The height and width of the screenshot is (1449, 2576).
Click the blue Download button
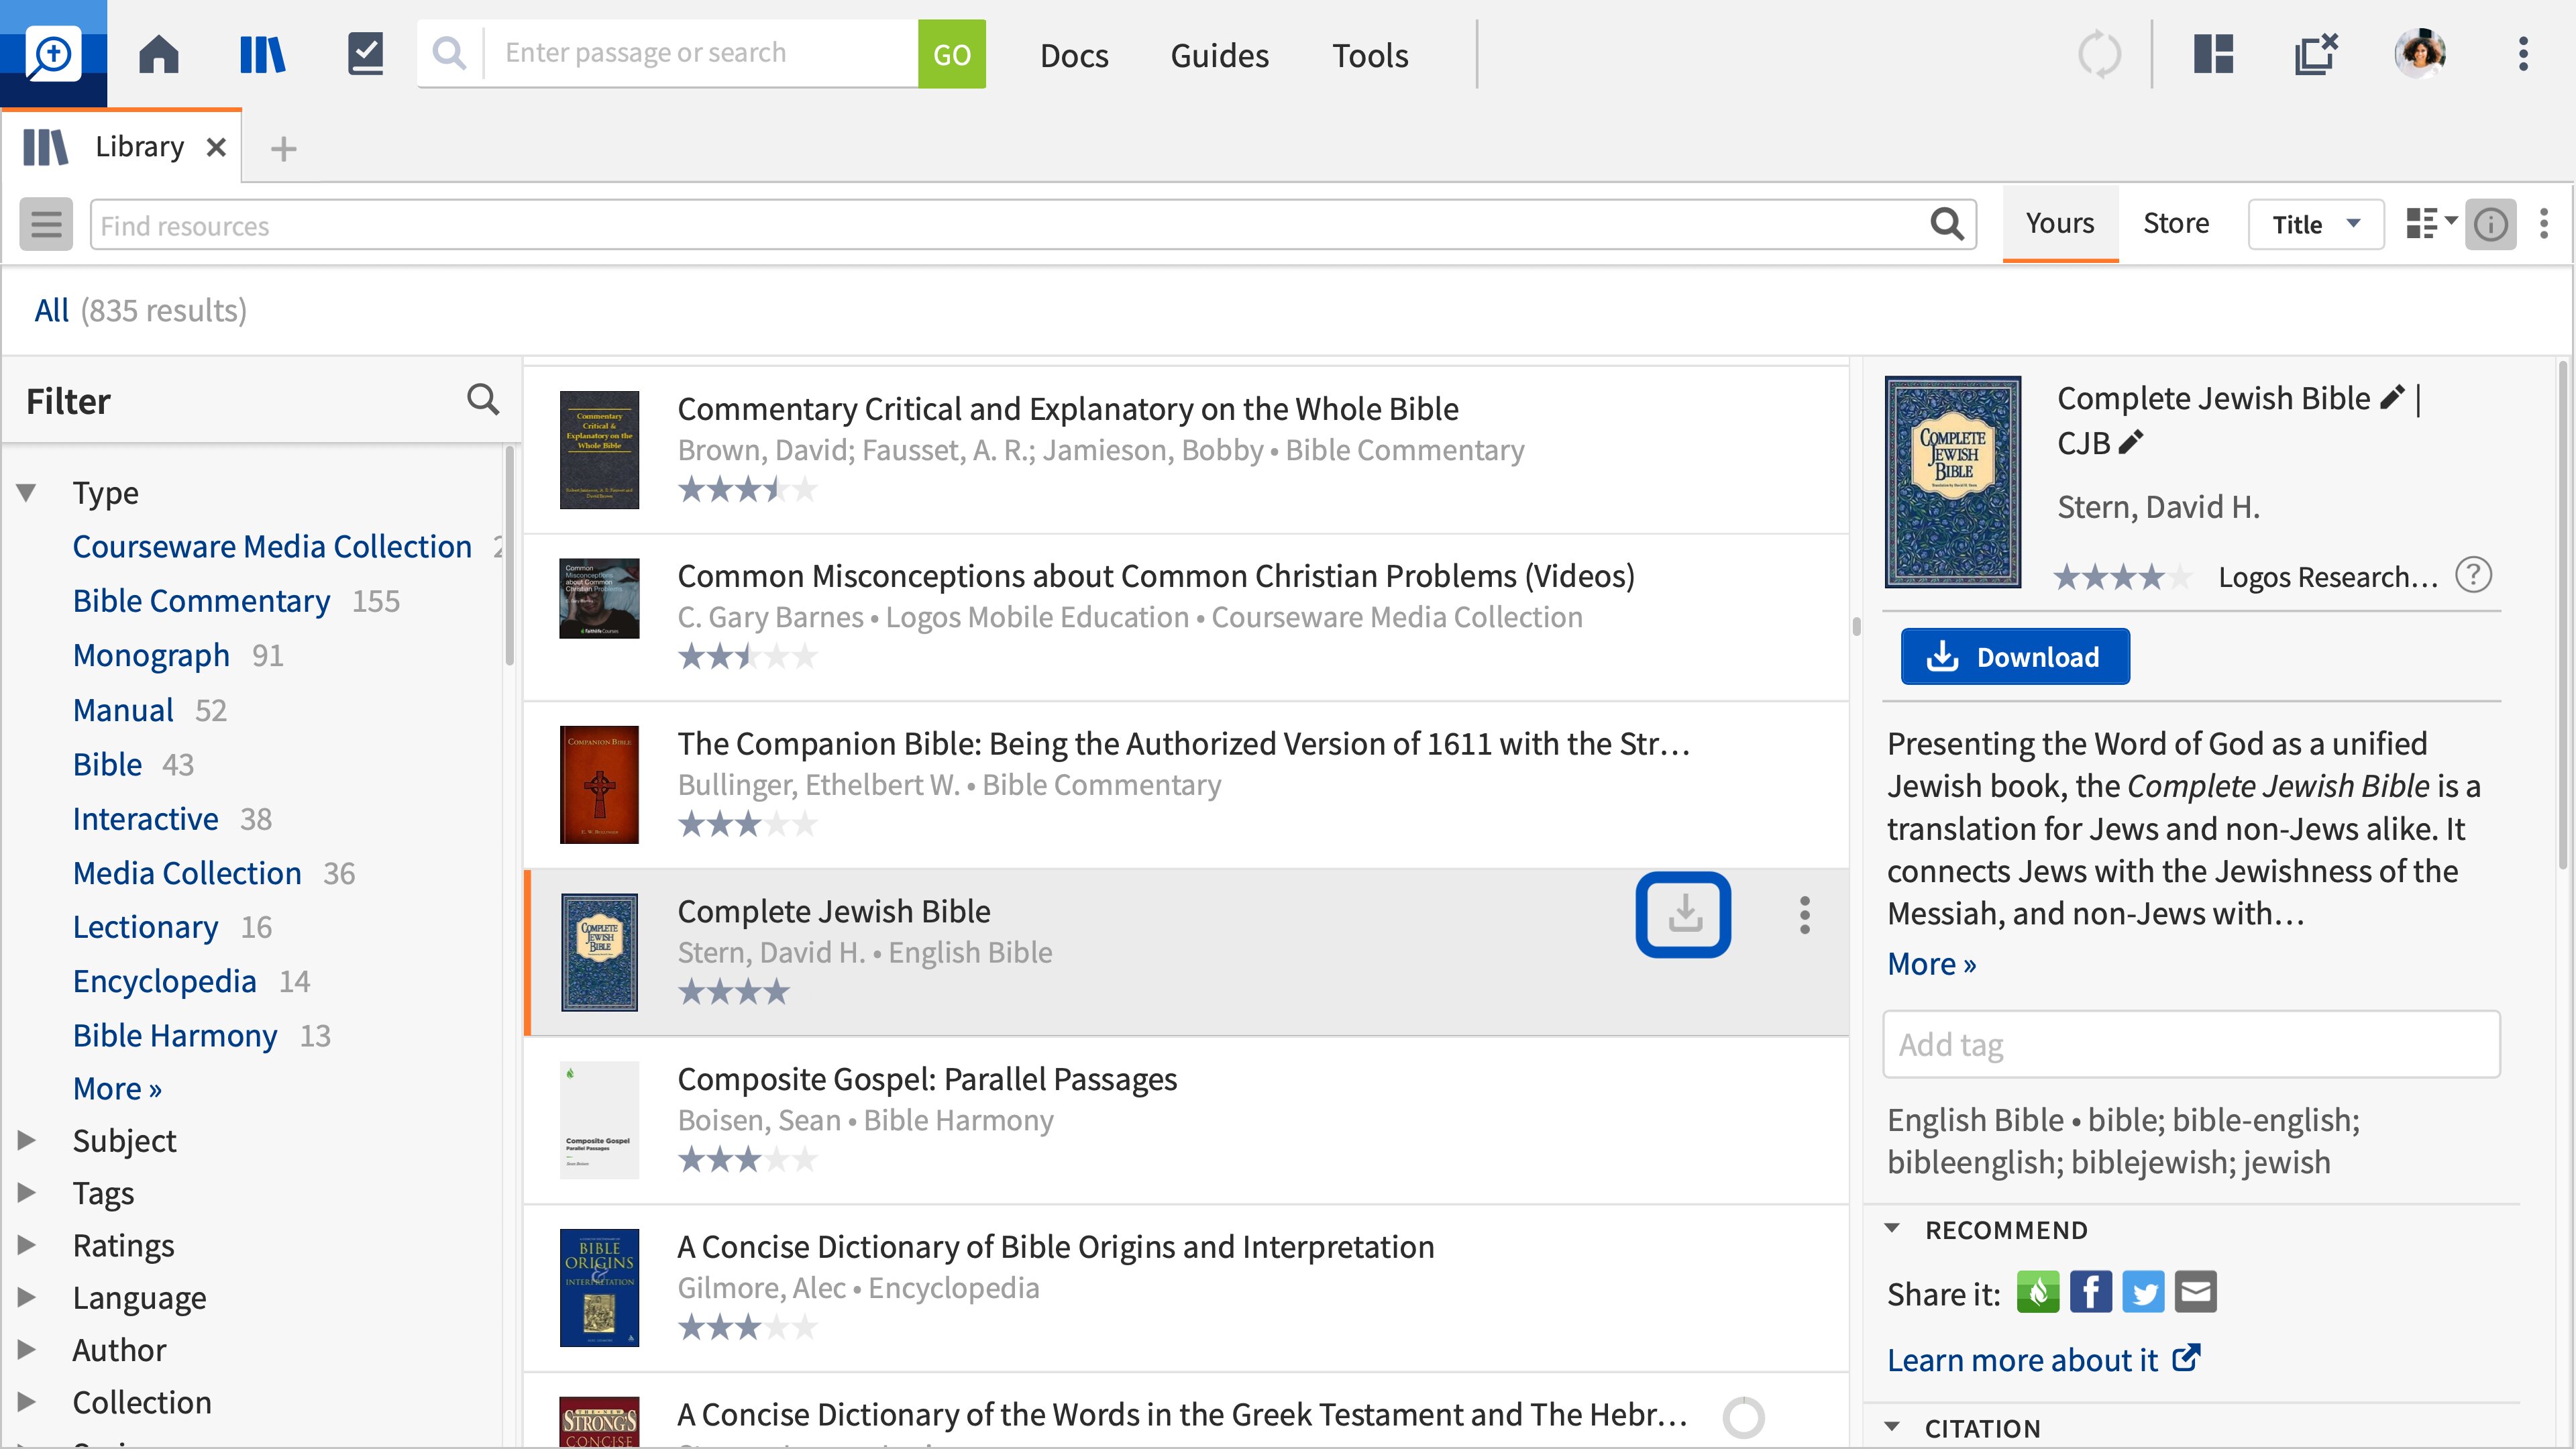pos(2014,656)
